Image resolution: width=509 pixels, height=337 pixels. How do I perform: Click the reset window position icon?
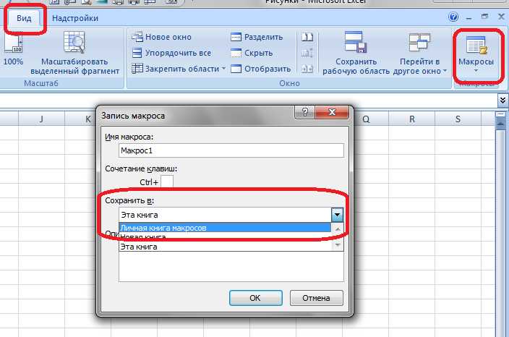307,69
